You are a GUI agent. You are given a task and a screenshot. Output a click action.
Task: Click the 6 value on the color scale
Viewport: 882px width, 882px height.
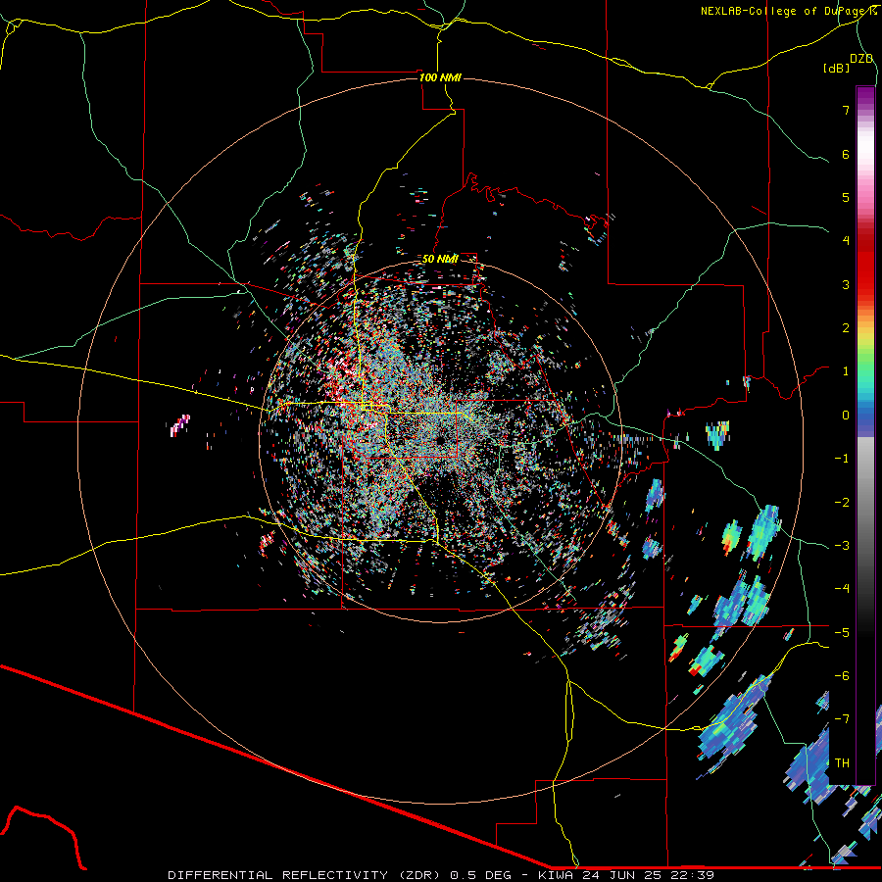tap(846, 154)
